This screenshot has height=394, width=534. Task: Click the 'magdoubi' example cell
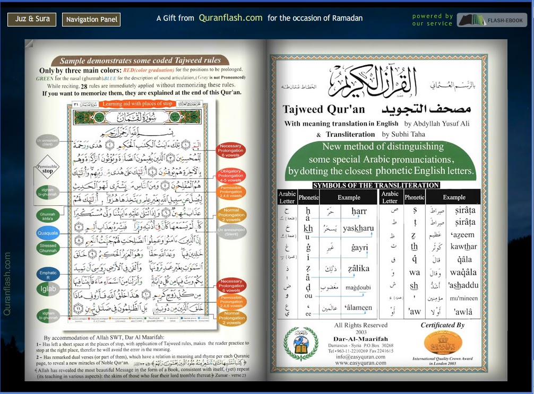(358, 288)
